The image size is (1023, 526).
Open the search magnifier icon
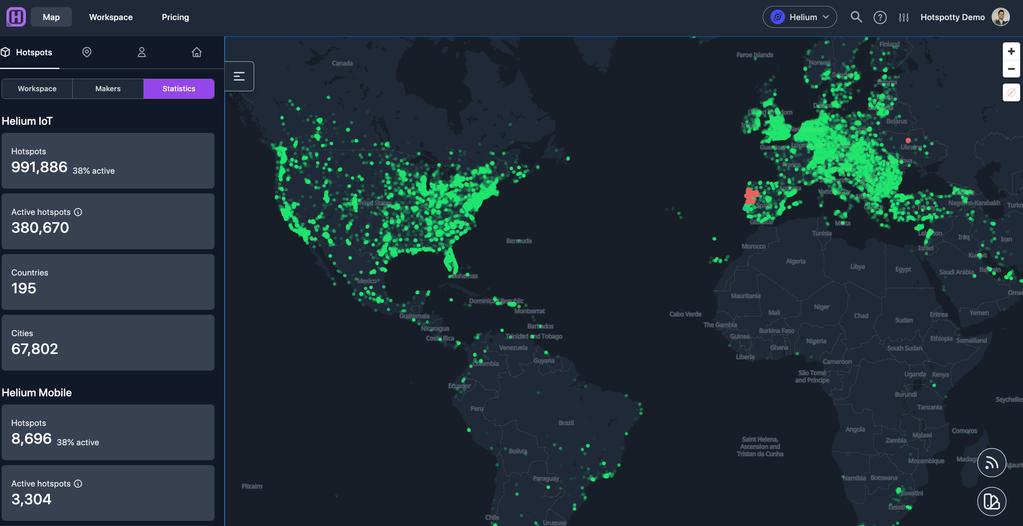click(x=856, y=17)
